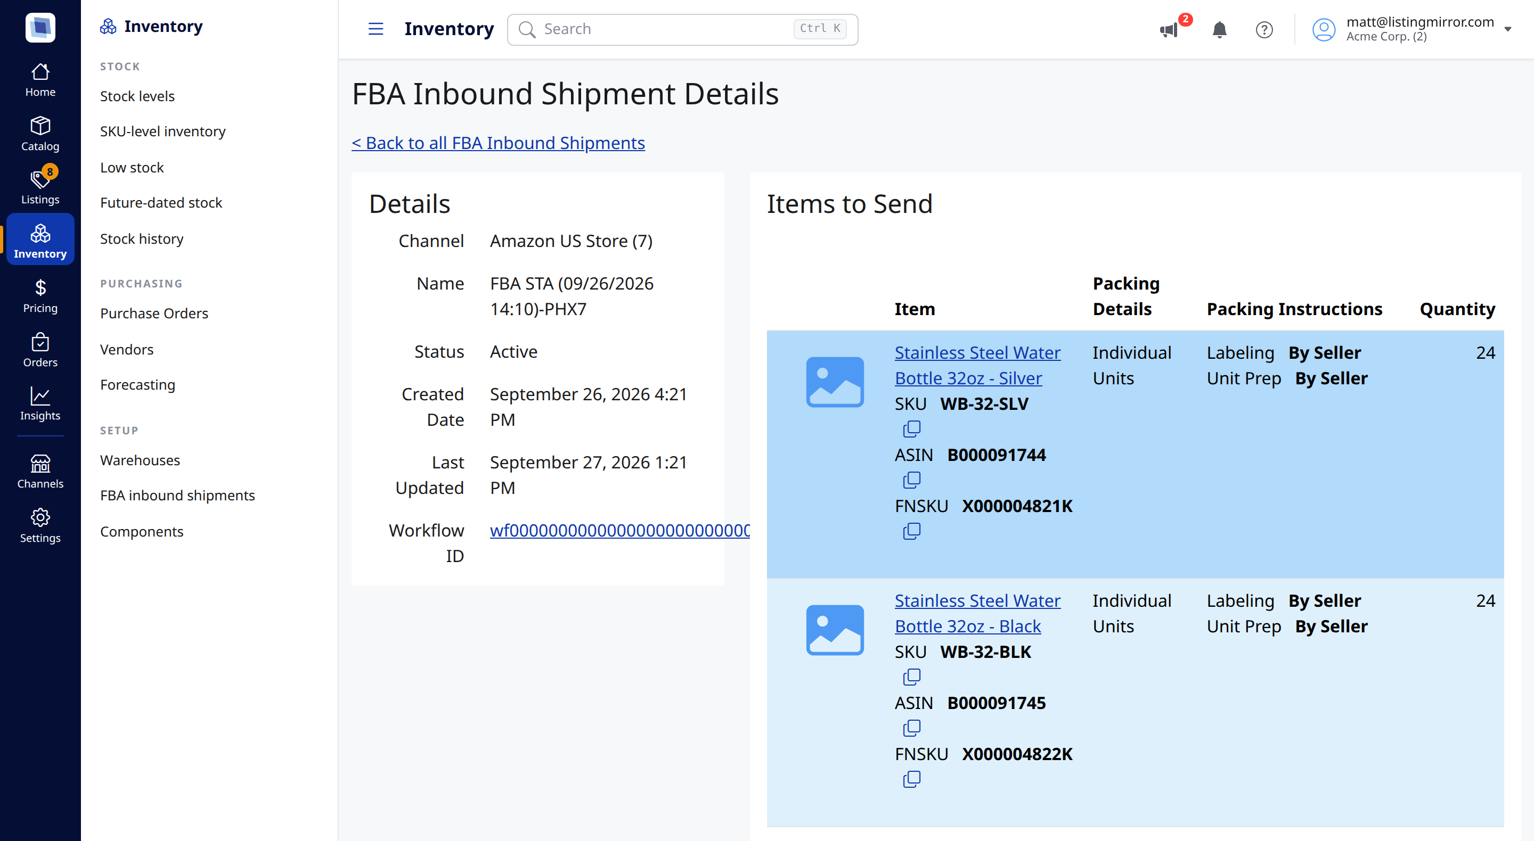Copy SKU WB-32-SLV to clipboard
Viewport: 1534px width, 841px height.
[912, 428]
